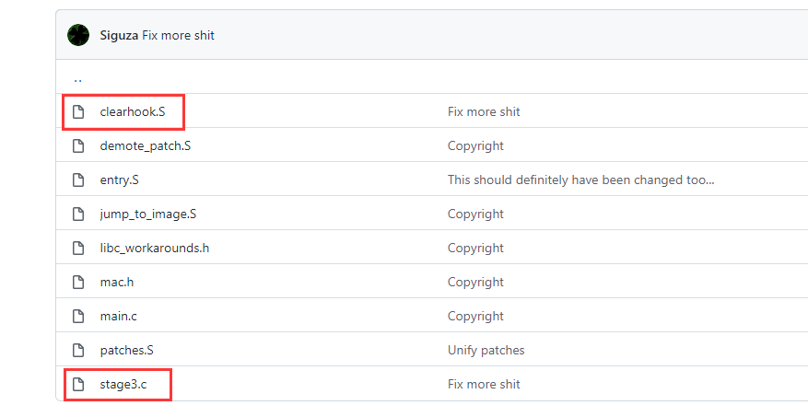The height and width of the screenshot is (417, 808).
Task: Click the file icon beside jump_to_image.S
Action: click(78, 214)
